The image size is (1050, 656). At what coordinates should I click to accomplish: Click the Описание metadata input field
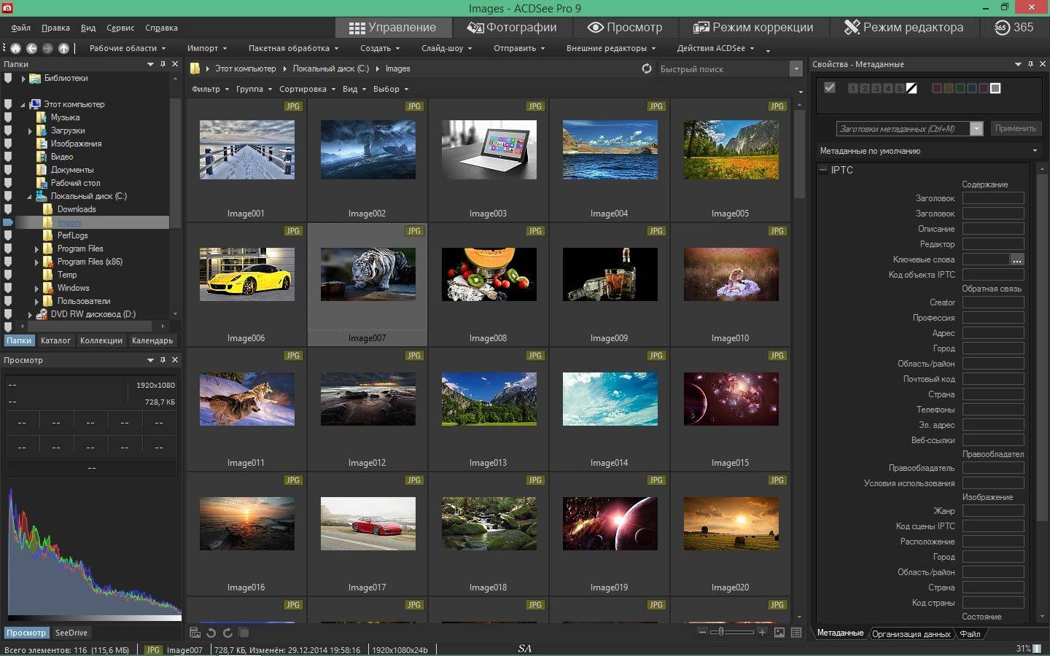point(993,229)
